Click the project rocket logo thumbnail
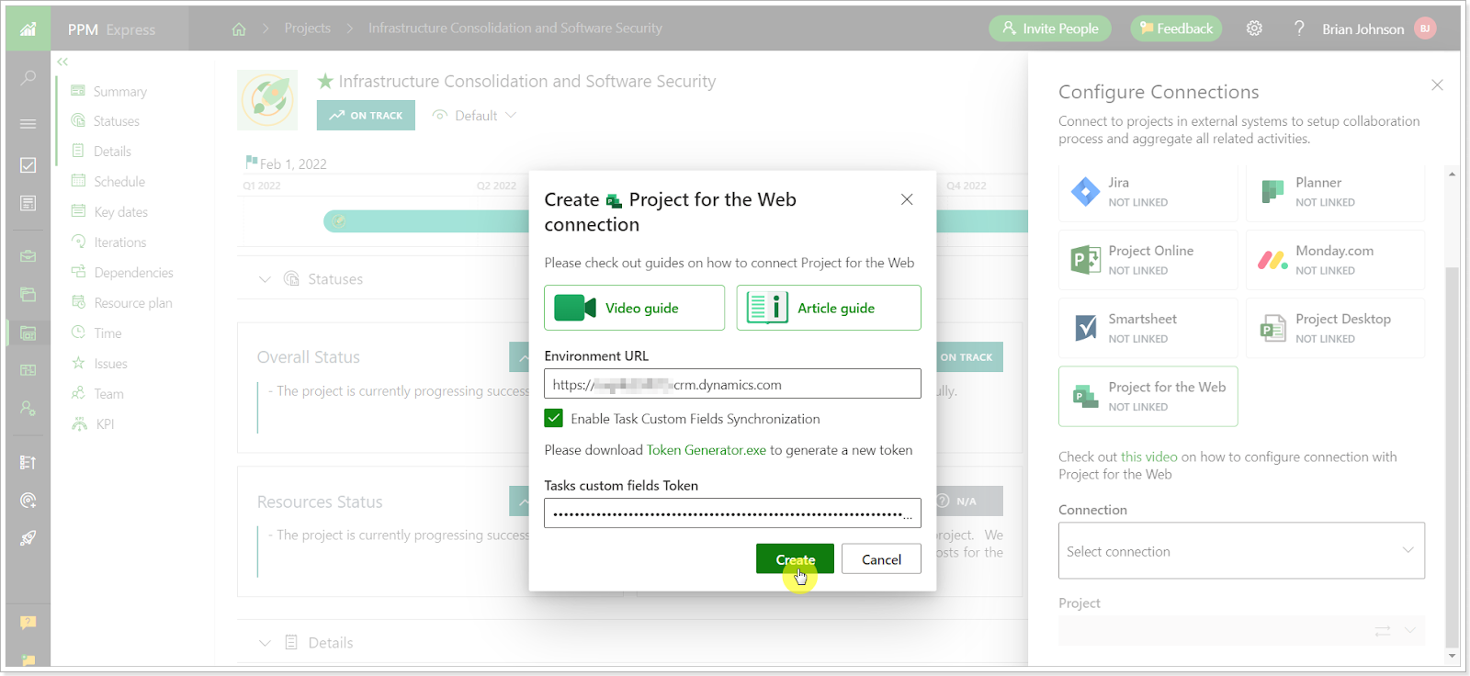Image resolution: width=1470 pixels, height=676 pixels. click(x=267, y=99)
